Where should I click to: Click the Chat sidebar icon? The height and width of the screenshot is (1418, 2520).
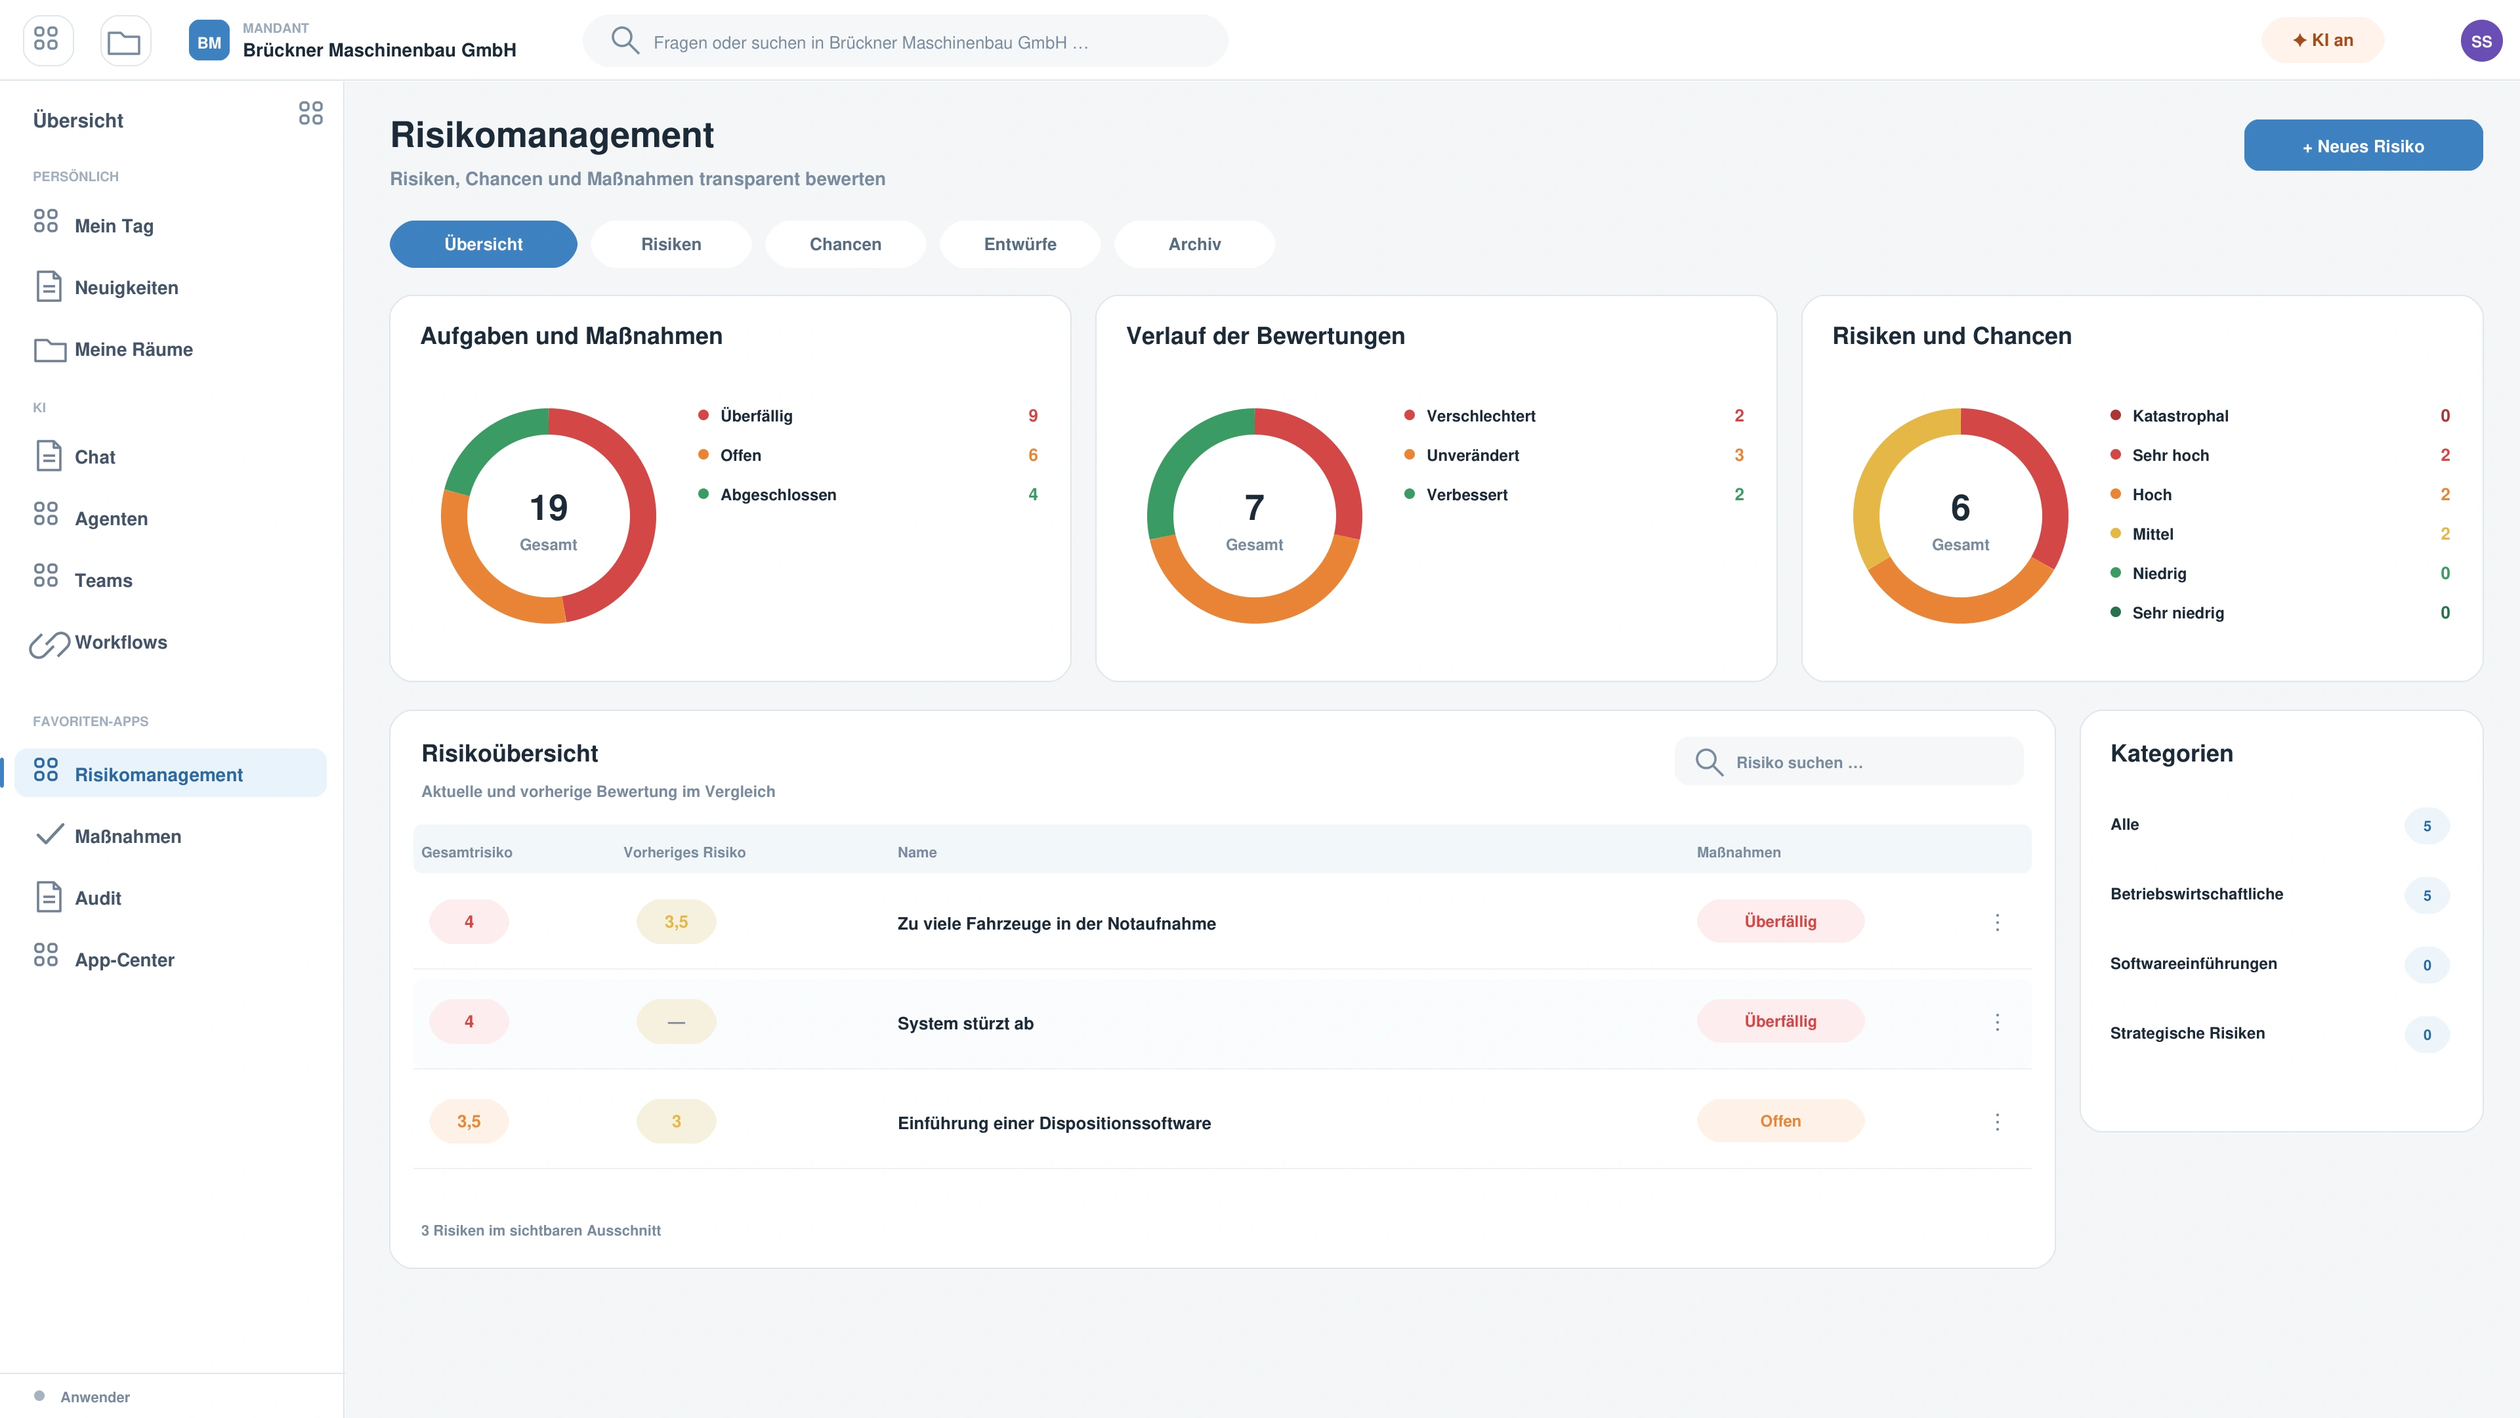(x=49, y=456)
